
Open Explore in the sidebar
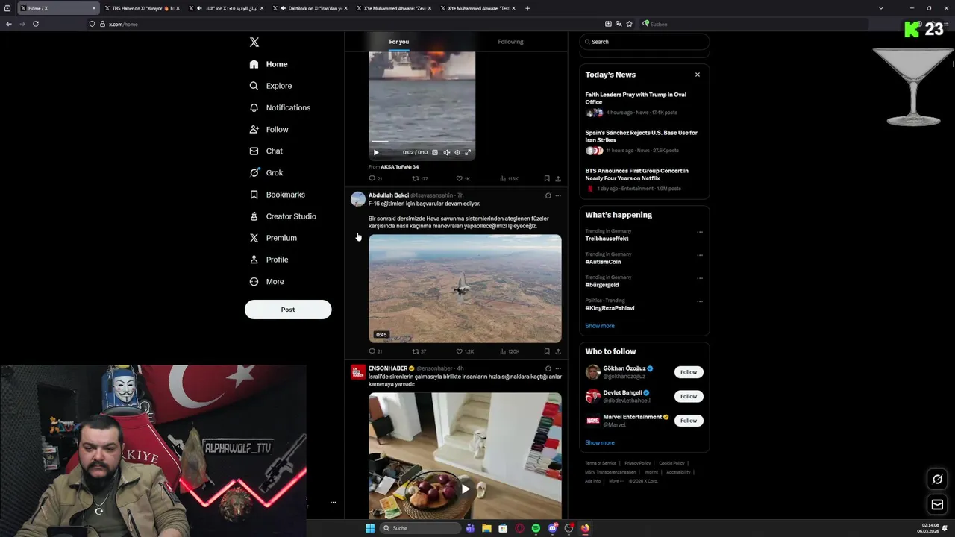(x=271, y=86)
